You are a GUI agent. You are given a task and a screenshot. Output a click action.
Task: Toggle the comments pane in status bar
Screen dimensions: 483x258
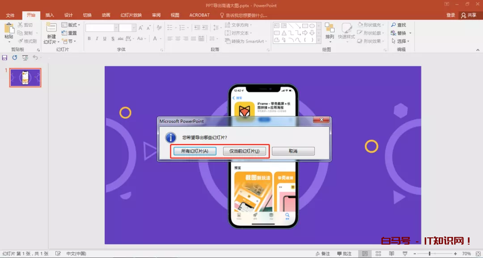click(x=343, y=254)
